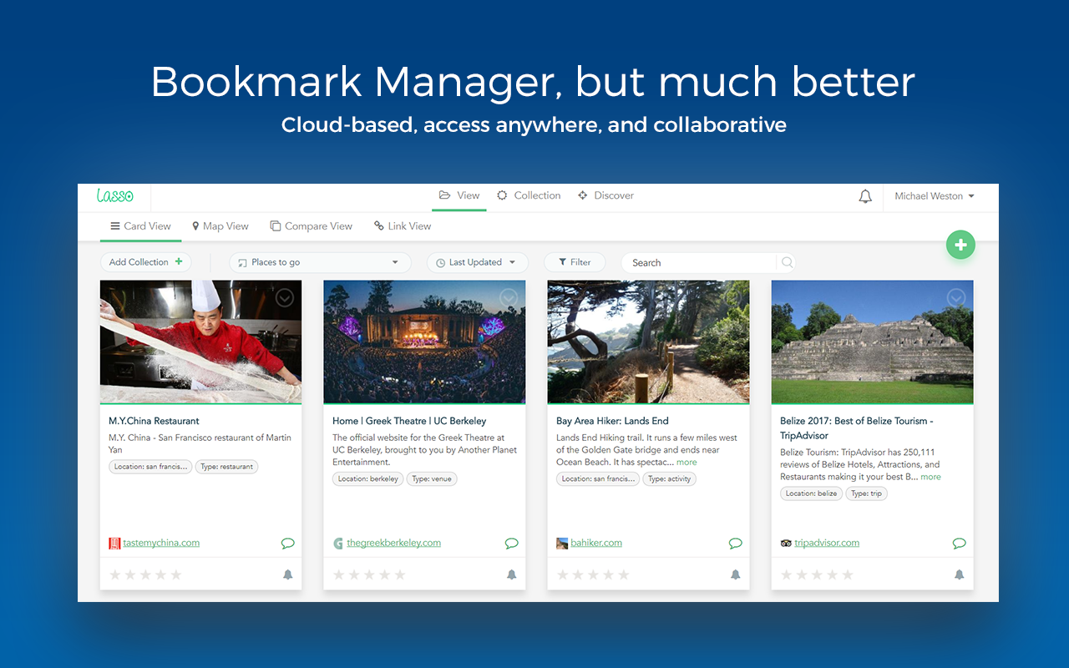Viewport: 1069px width, 668px height.
Task: Open comments on Belize 2017 card
Action: pyautogui.click(x=960, y=543)
